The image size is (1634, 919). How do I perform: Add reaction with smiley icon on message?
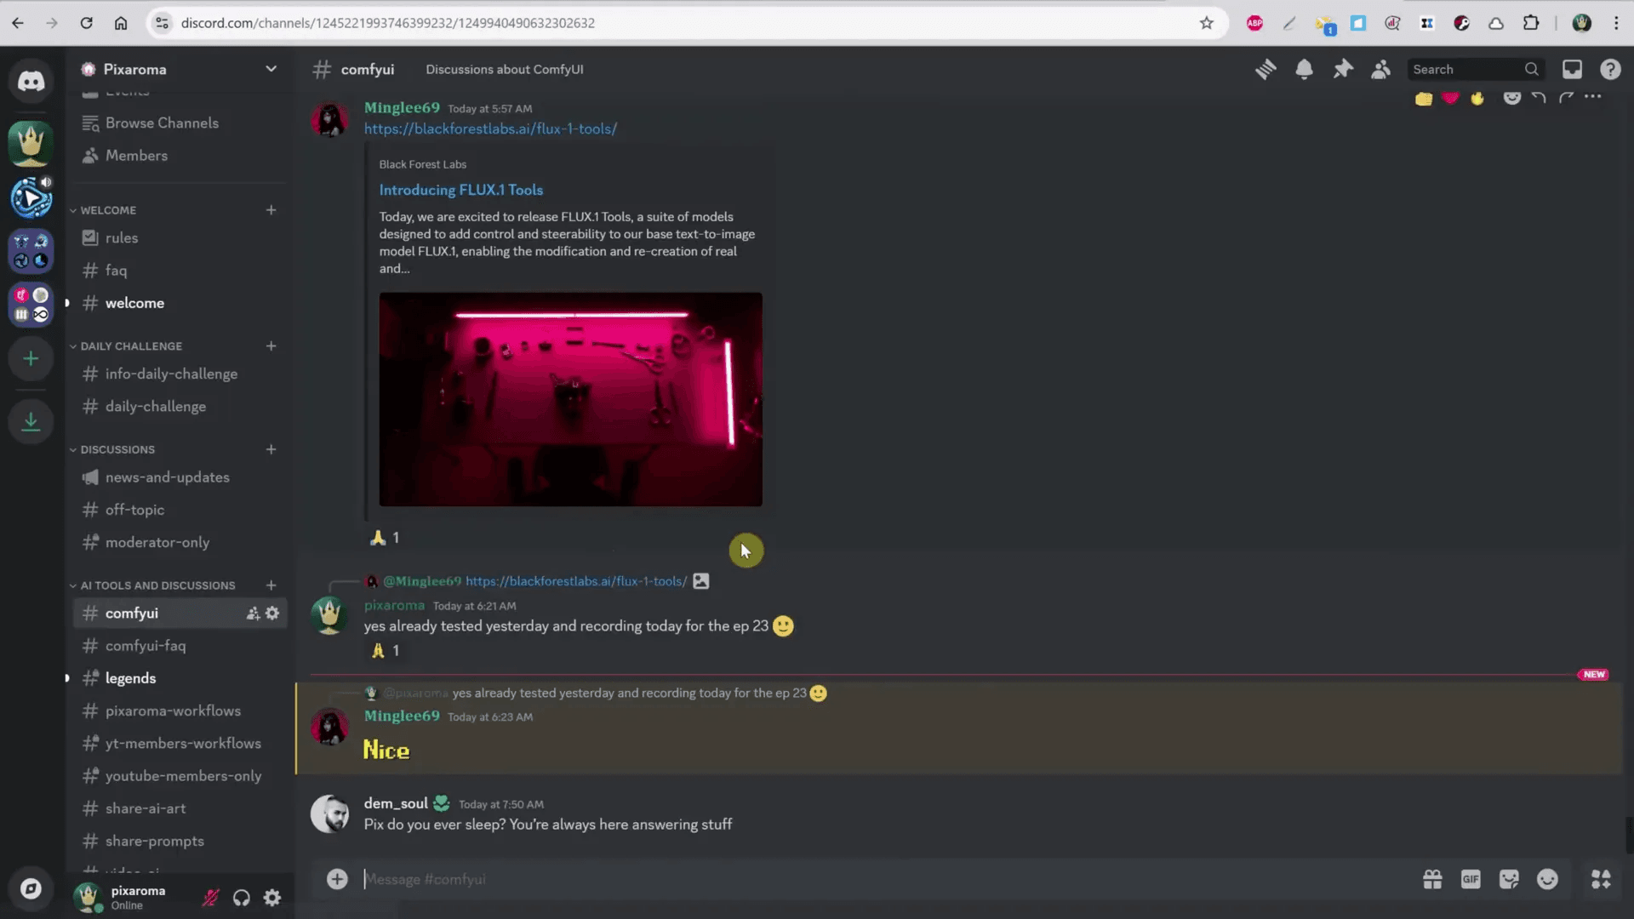[1511, 97]
